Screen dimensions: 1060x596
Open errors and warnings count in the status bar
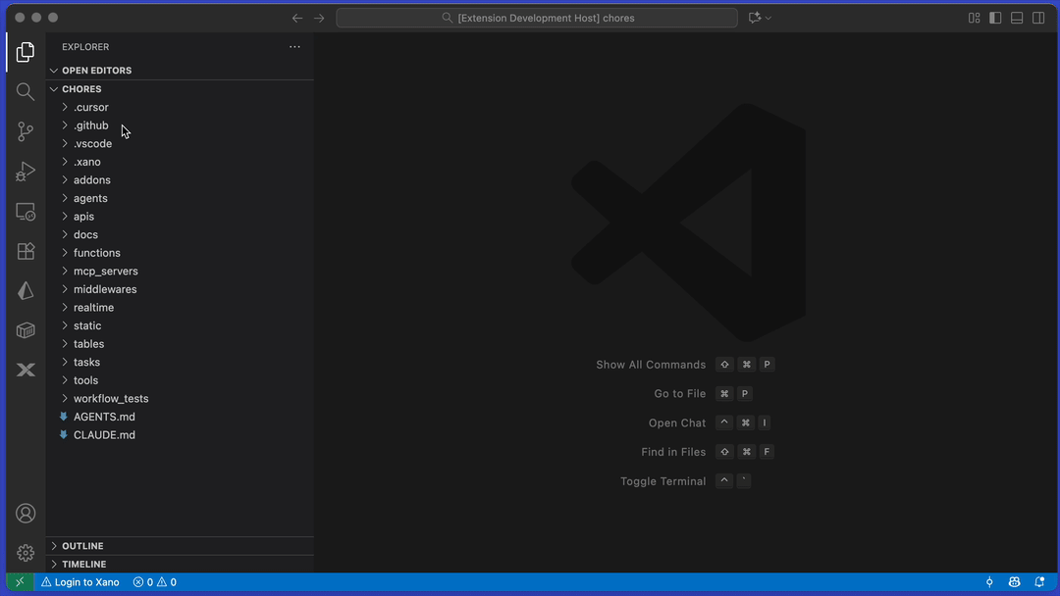(x=155, y=582)
